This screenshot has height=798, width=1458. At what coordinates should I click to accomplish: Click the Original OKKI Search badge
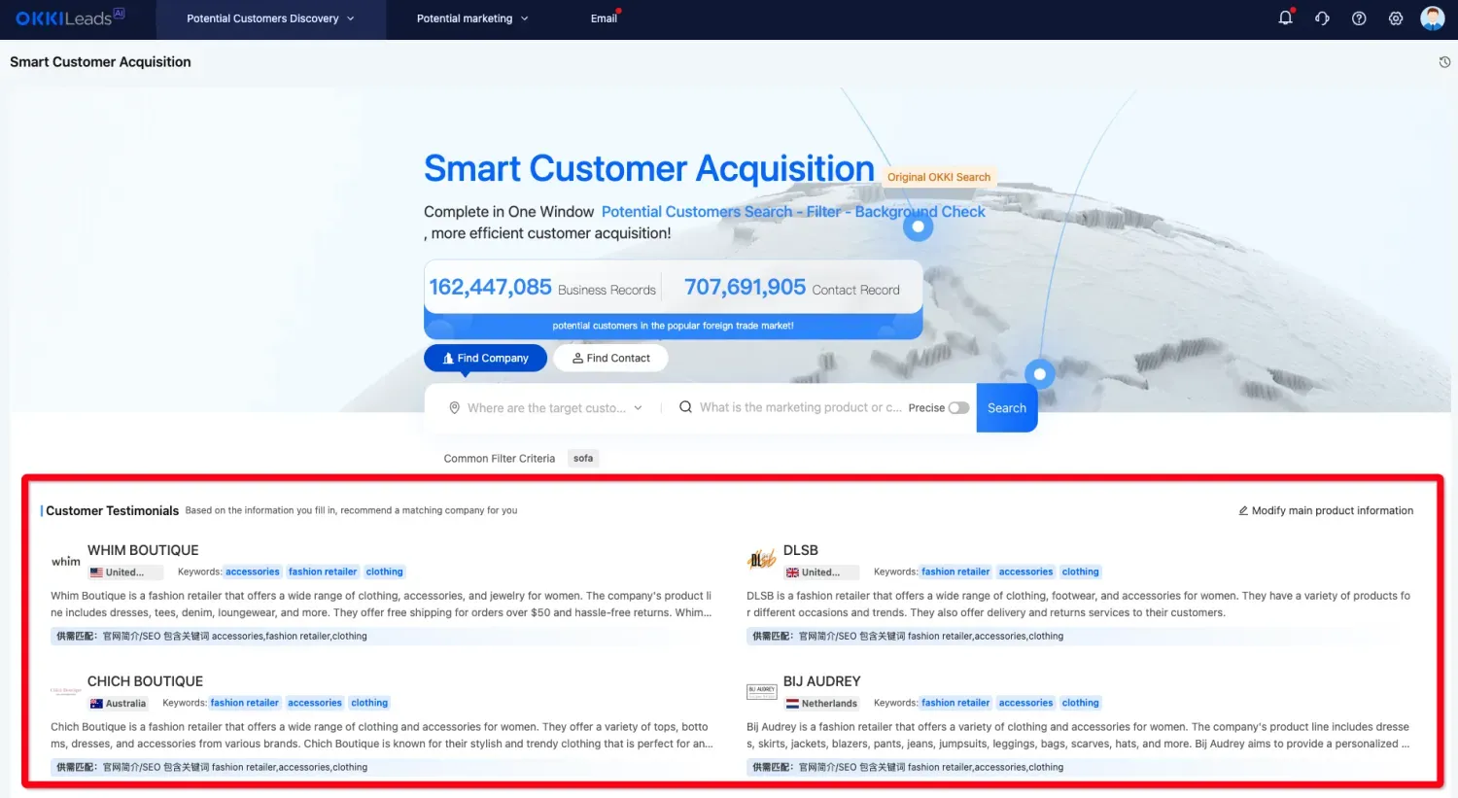[x=939, y=177]
